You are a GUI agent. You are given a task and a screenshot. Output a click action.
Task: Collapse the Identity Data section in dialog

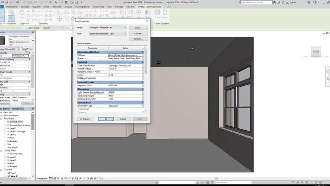pyautogui.click(x=142, y=103)
